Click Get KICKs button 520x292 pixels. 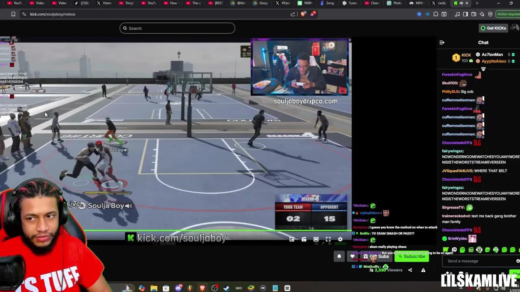[494, 28]
